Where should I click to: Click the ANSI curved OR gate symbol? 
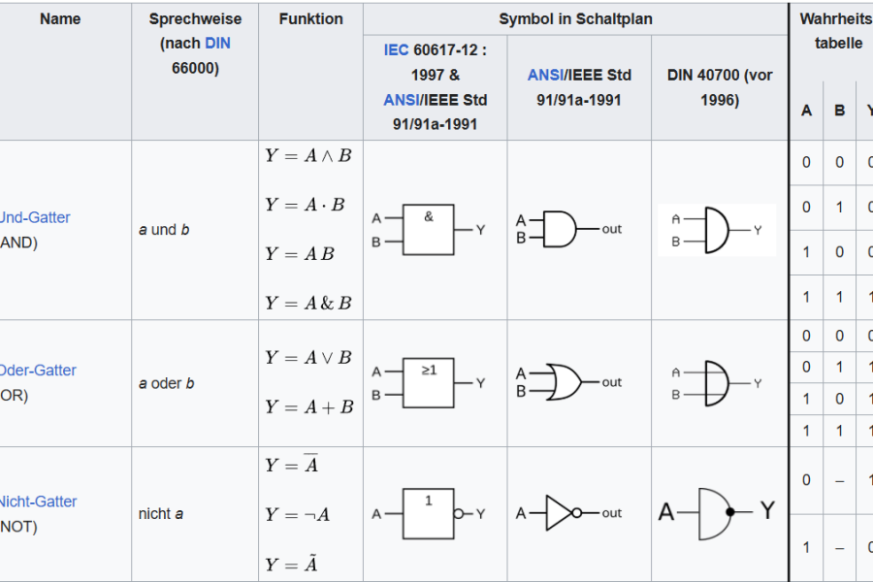568,383
